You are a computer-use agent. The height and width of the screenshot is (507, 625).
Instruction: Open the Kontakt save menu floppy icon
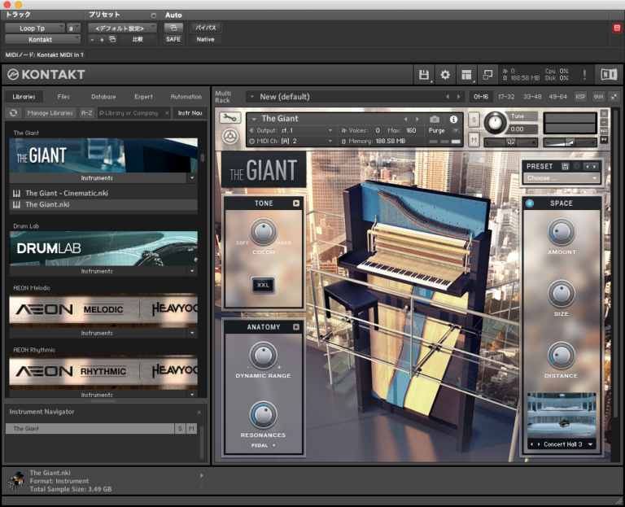[x=424, y=75]
